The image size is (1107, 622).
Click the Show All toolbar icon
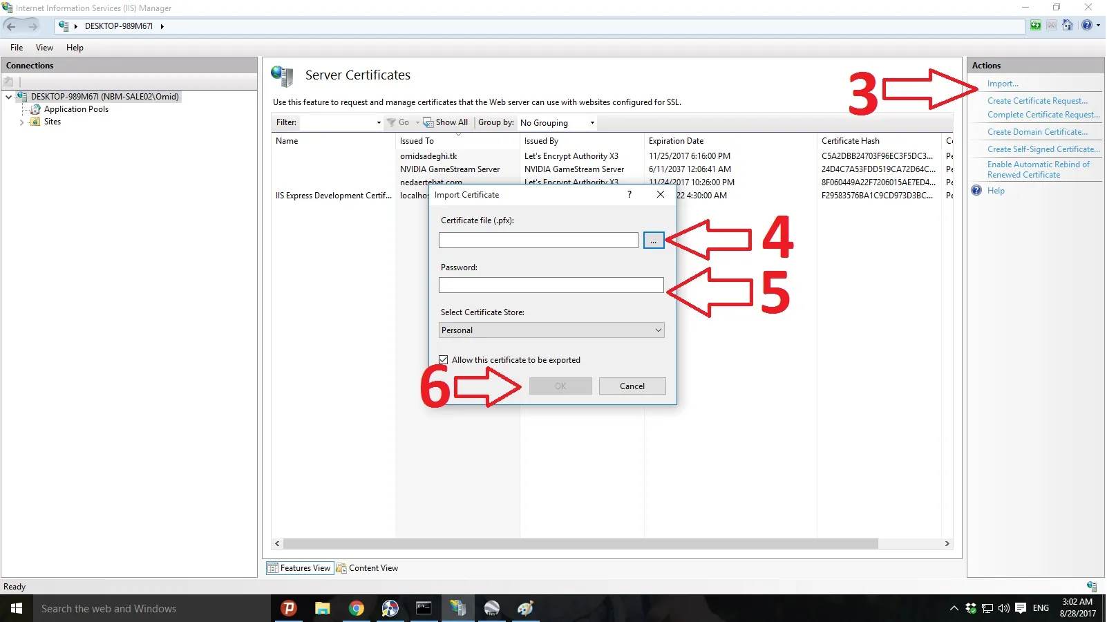(x=428, y=122)
